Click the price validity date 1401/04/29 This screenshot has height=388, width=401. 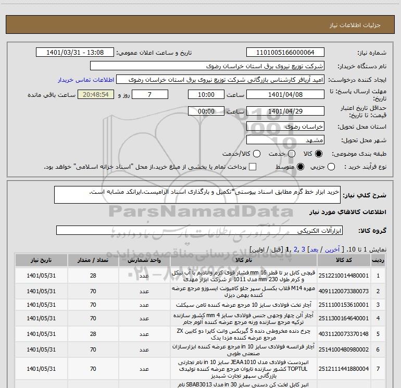pos(285,111)
